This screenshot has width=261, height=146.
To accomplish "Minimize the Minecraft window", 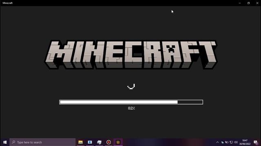I will [240, 3].
